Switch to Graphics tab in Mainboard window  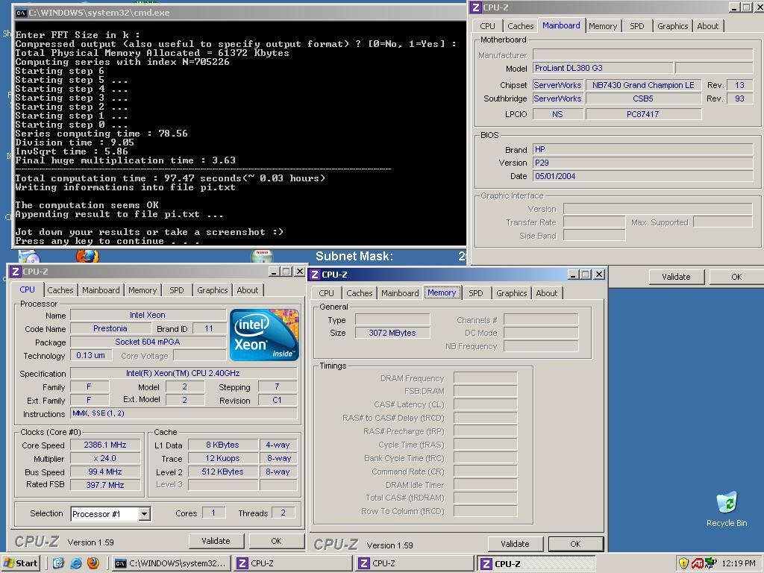point(672,26)
